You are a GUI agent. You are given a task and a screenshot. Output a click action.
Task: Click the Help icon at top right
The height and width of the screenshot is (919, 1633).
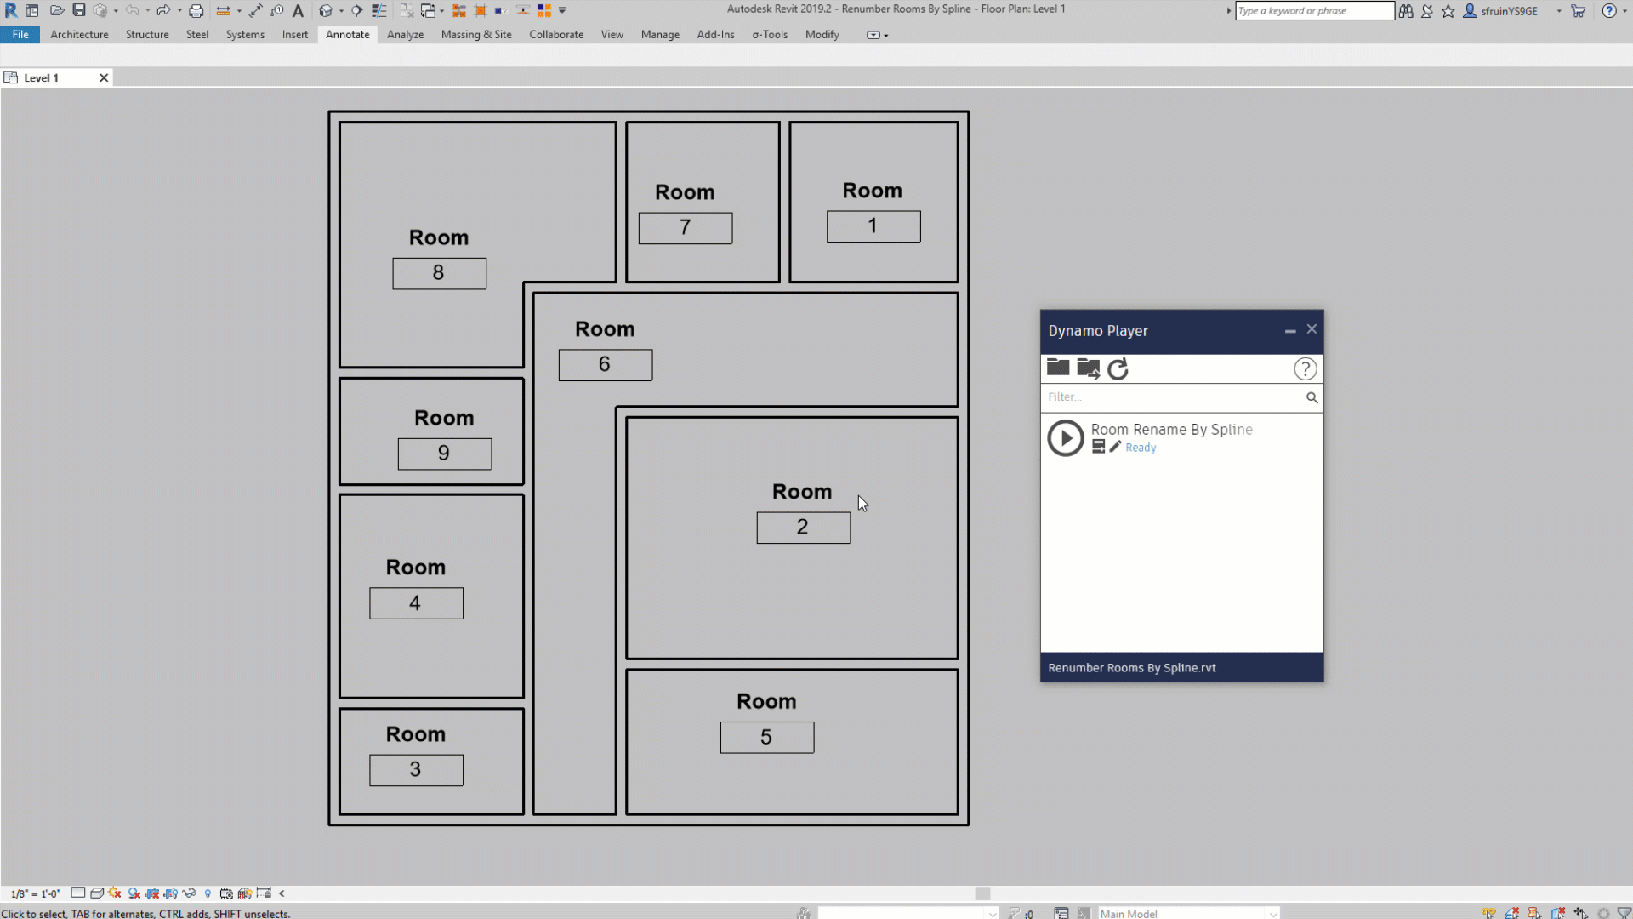pos(1609,11)
